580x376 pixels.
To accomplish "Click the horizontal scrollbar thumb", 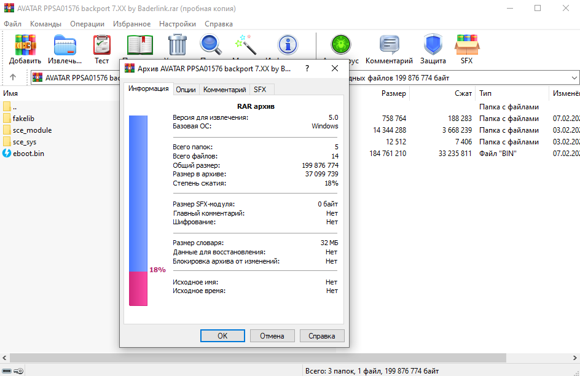I will pos(258,358).
